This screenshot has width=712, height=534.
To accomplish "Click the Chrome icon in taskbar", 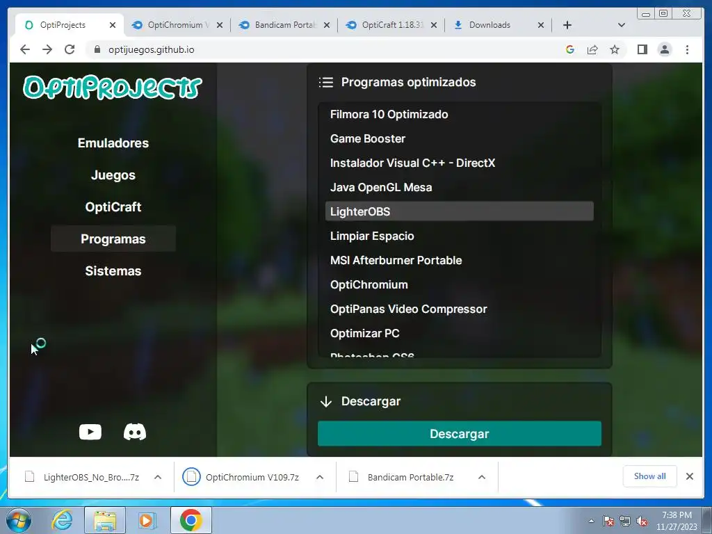I will [191, 520].
